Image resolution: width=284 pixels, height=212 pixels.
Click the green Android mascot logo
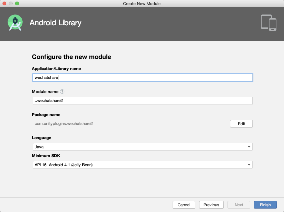tap(15, 22)
